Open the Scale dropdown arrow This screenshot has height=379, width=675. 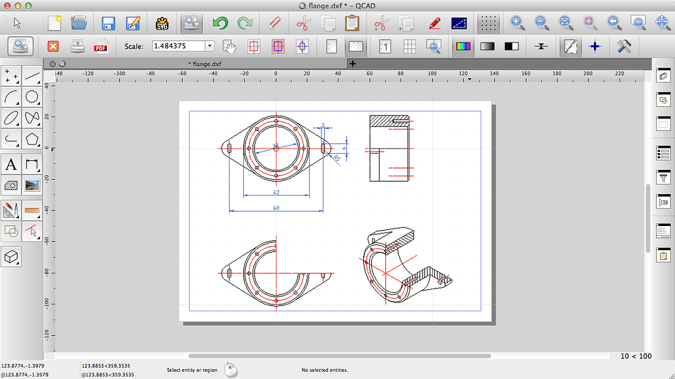click(x=209, y=46)
